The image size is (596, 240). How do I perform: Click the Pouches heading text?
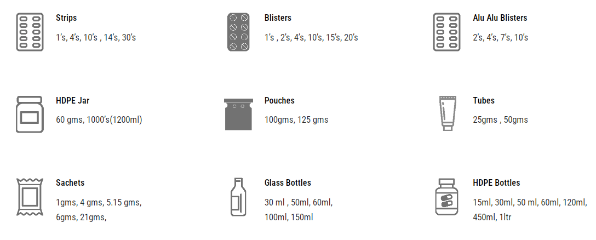click(x=279, y=101)
